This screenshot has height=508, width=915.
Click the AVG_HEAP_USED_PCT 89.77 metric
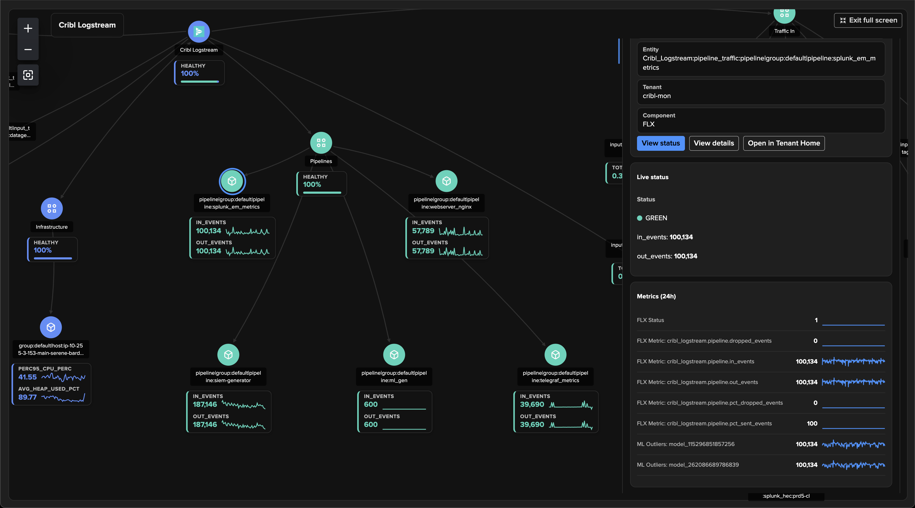pyautogui.click(x=52, y=394)
